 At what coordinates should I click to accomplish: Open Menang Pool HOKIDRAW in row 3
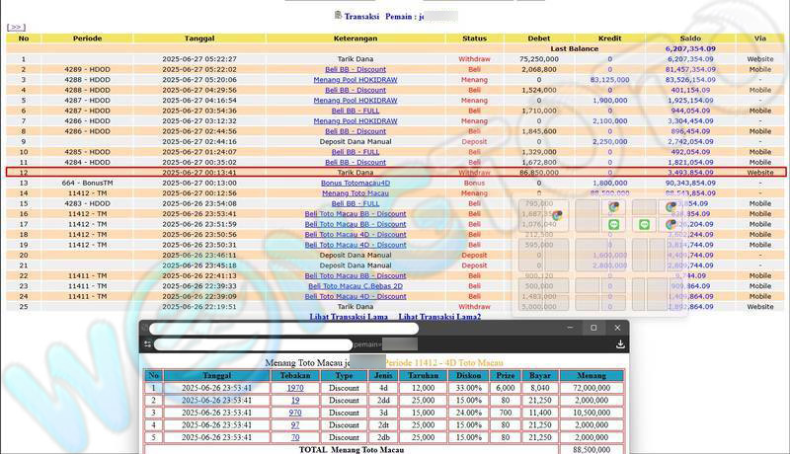356,80
